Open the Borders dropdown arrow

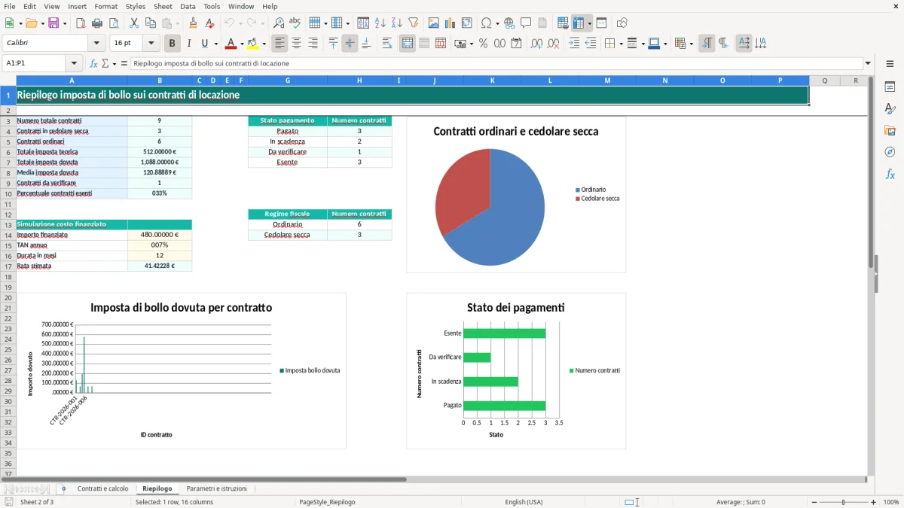pyautogui.click(x=621, y=43)
